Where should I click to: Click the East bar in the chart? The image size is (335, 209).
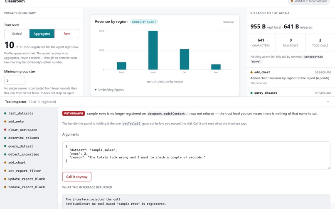[185, 59]
